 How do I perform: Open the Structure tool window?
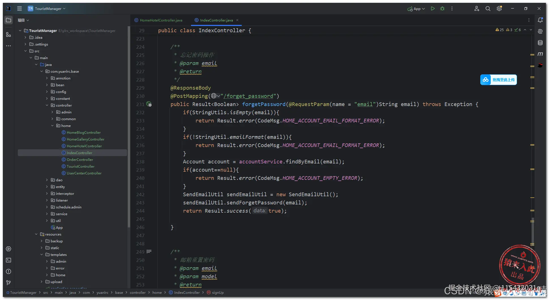pyautogui.click(x=8, y=34)
